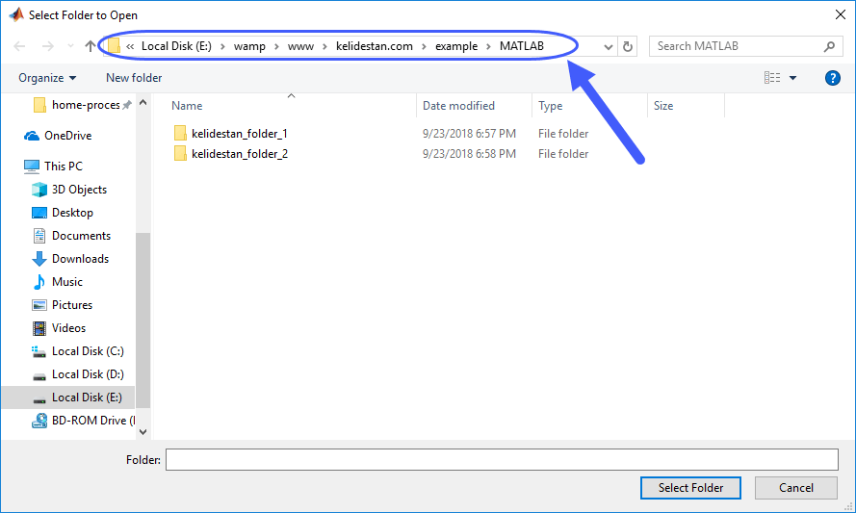Open Documents in the sidebar
The height and width of the screenshot is (513, 856).
(81, 236)
